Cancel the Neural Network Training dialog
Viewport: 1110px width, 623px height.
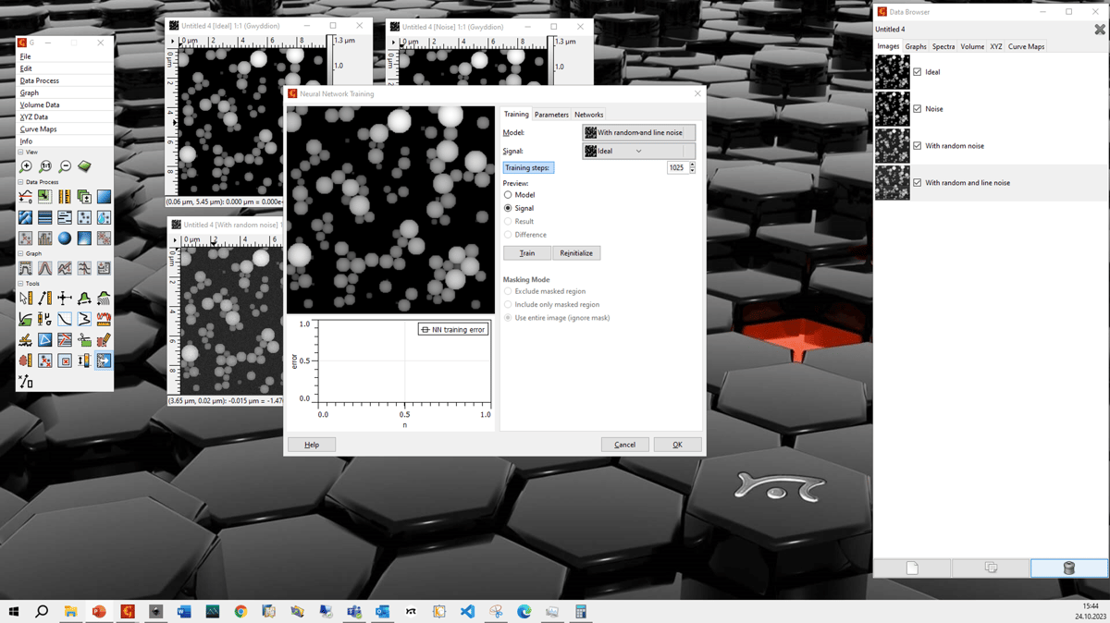coord(625,445)
